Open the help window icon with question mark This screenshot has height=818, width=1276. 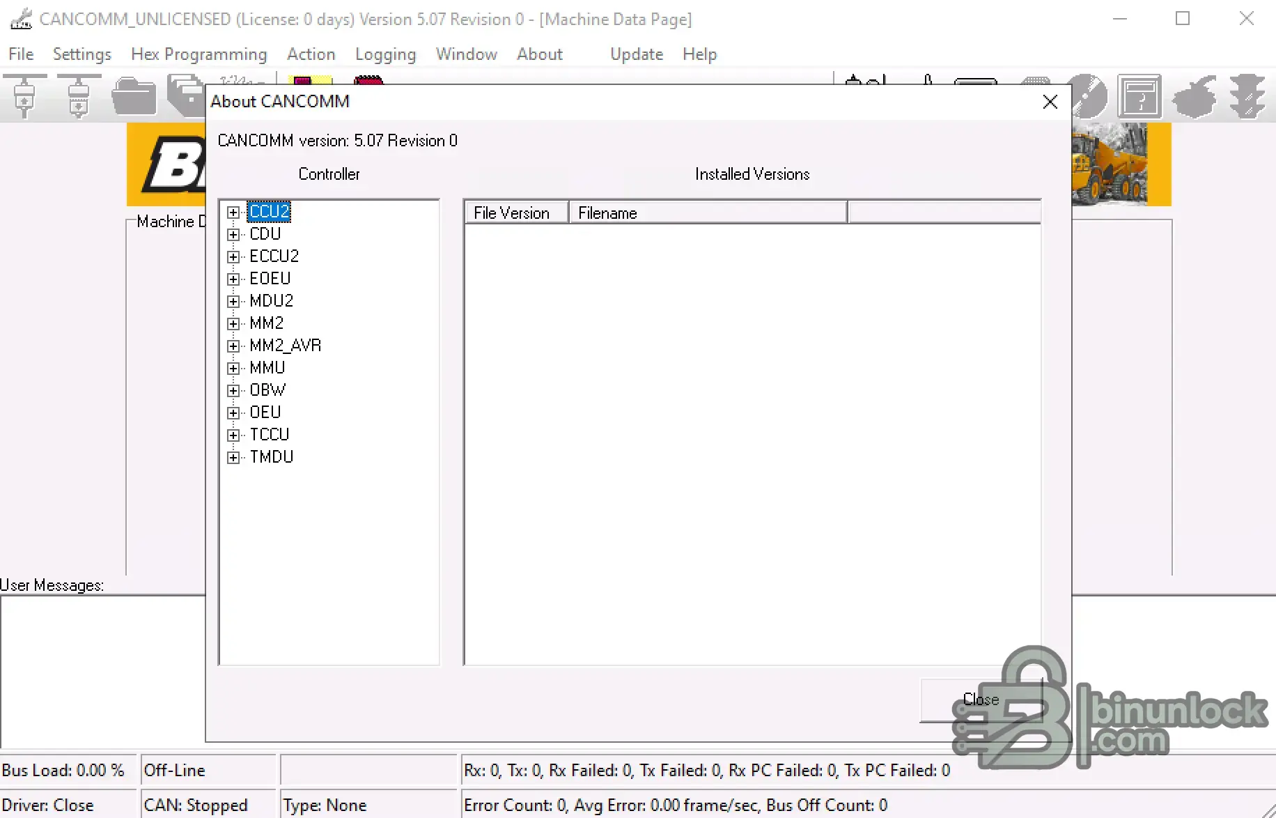coord(1139,96)
